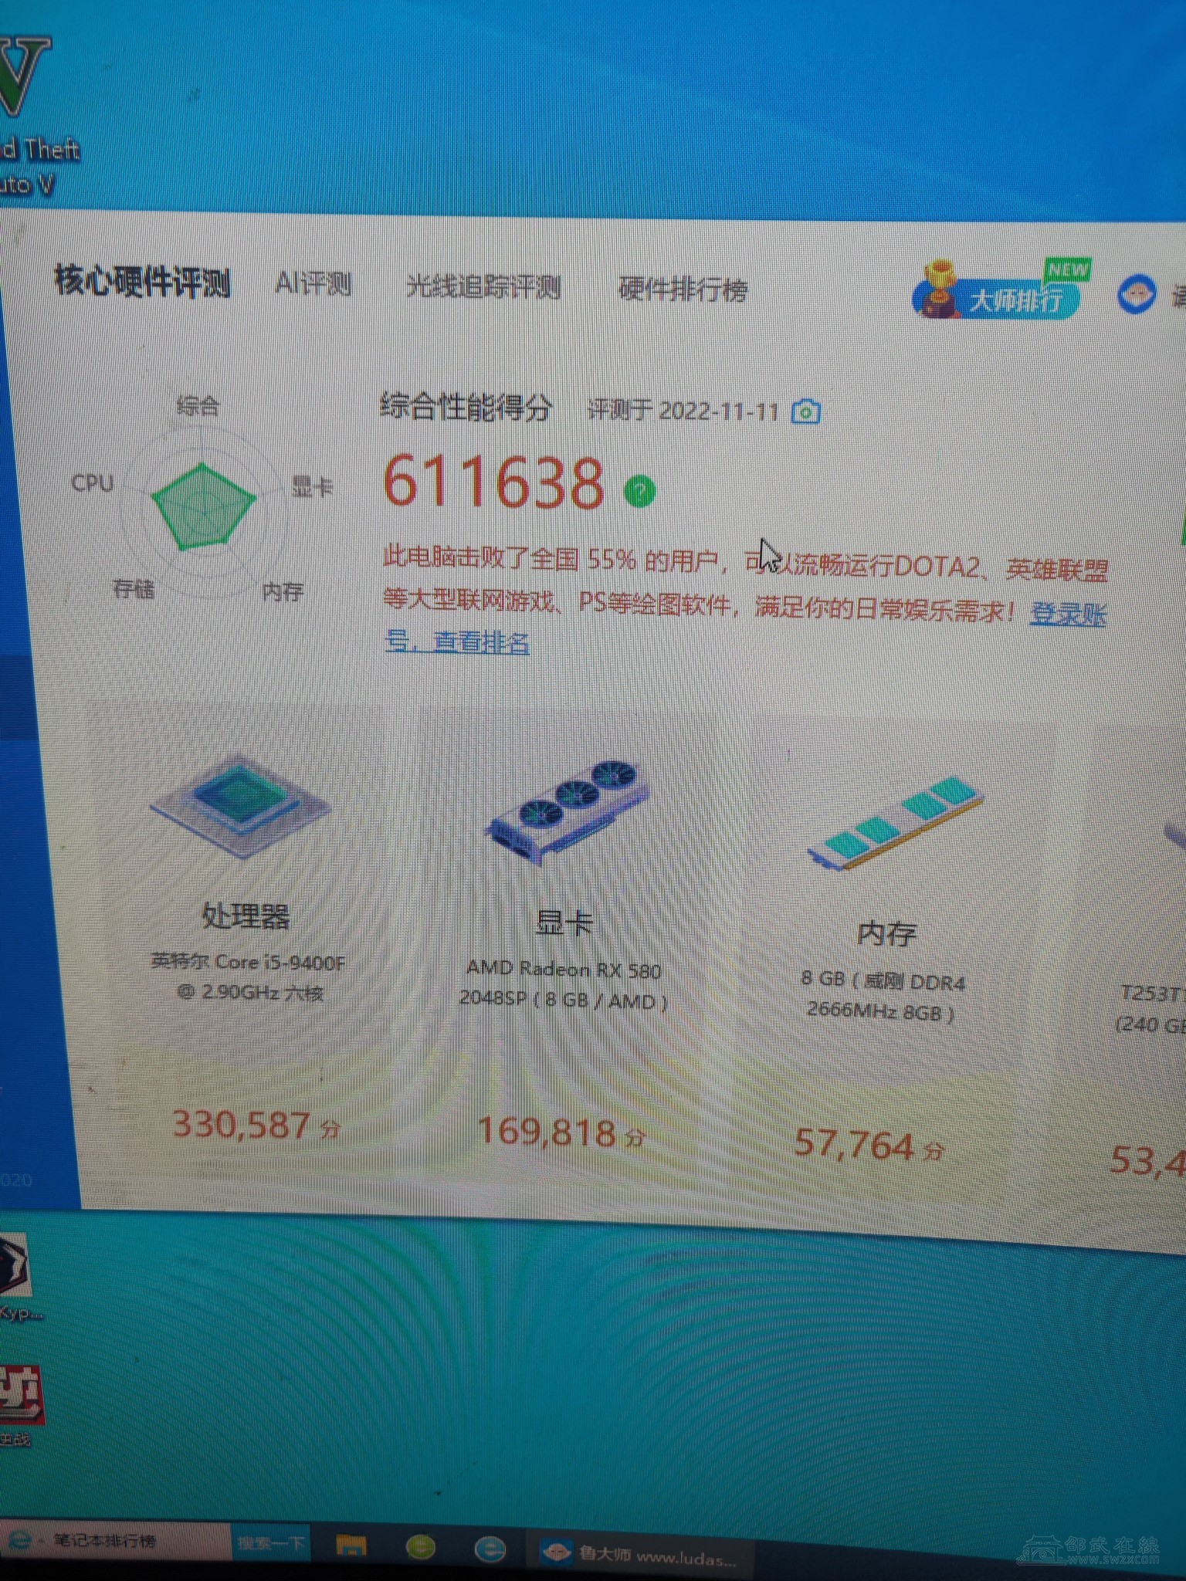This screenshot has height=1581, width=1186.
Task: Click the screenshot camera icon beside the date
Action: pyautogui.click(x=806, y=411)
